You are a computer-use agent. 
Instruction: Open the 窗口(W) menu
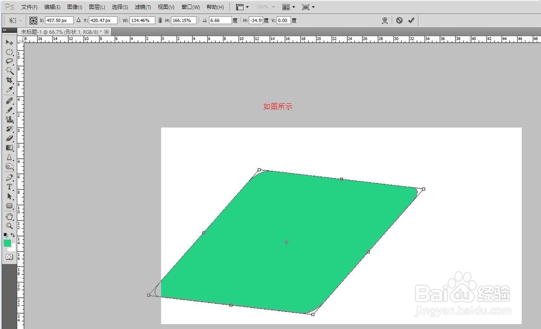(190, 7)
